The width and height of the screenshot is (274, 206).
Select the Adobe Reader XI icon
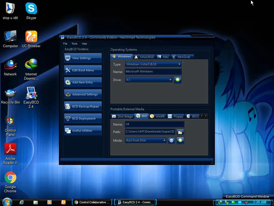point(10,154)
